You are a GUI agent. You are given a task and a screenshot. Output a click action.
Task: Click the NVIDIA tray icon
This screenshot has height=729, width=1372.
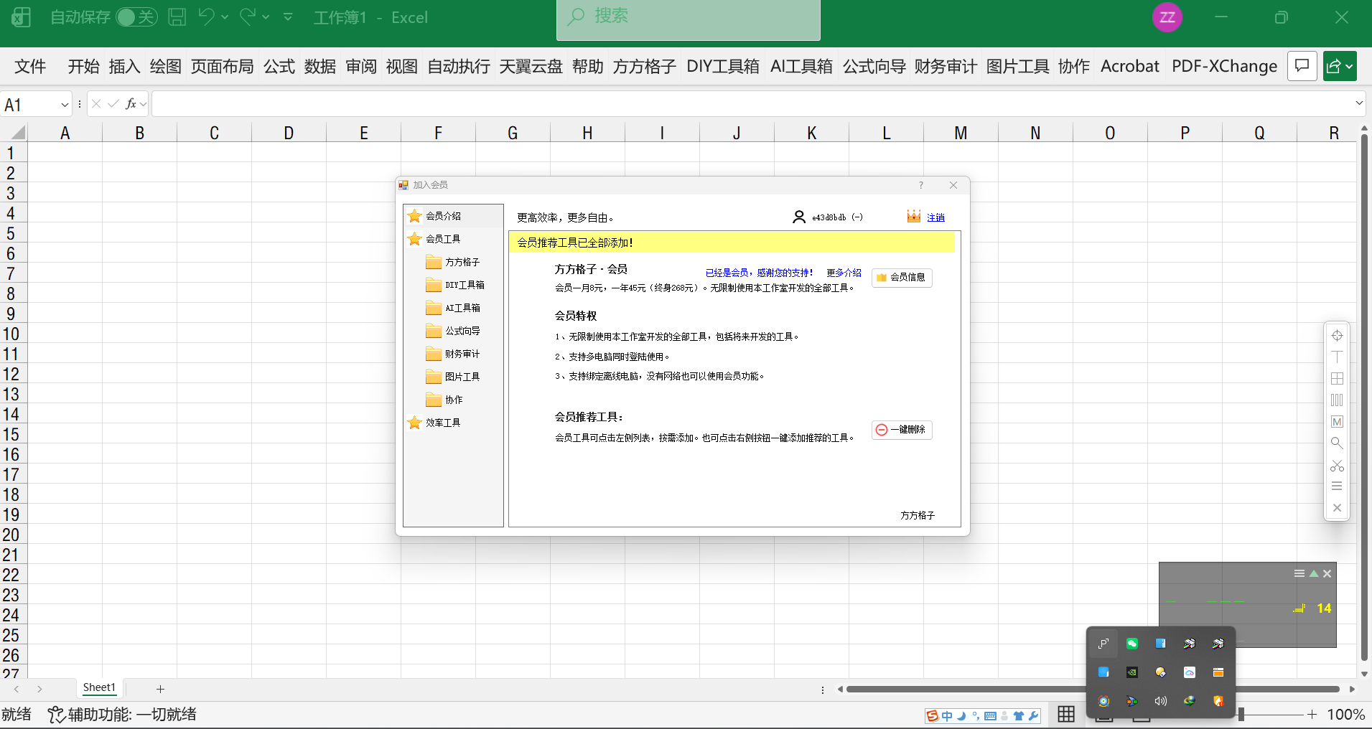(1131, 672)
